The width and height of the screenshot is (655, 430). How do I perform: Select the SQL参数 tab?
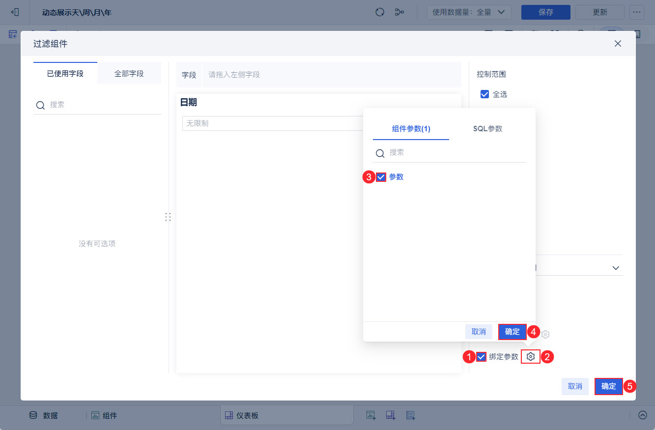click(x=487, y=129)
